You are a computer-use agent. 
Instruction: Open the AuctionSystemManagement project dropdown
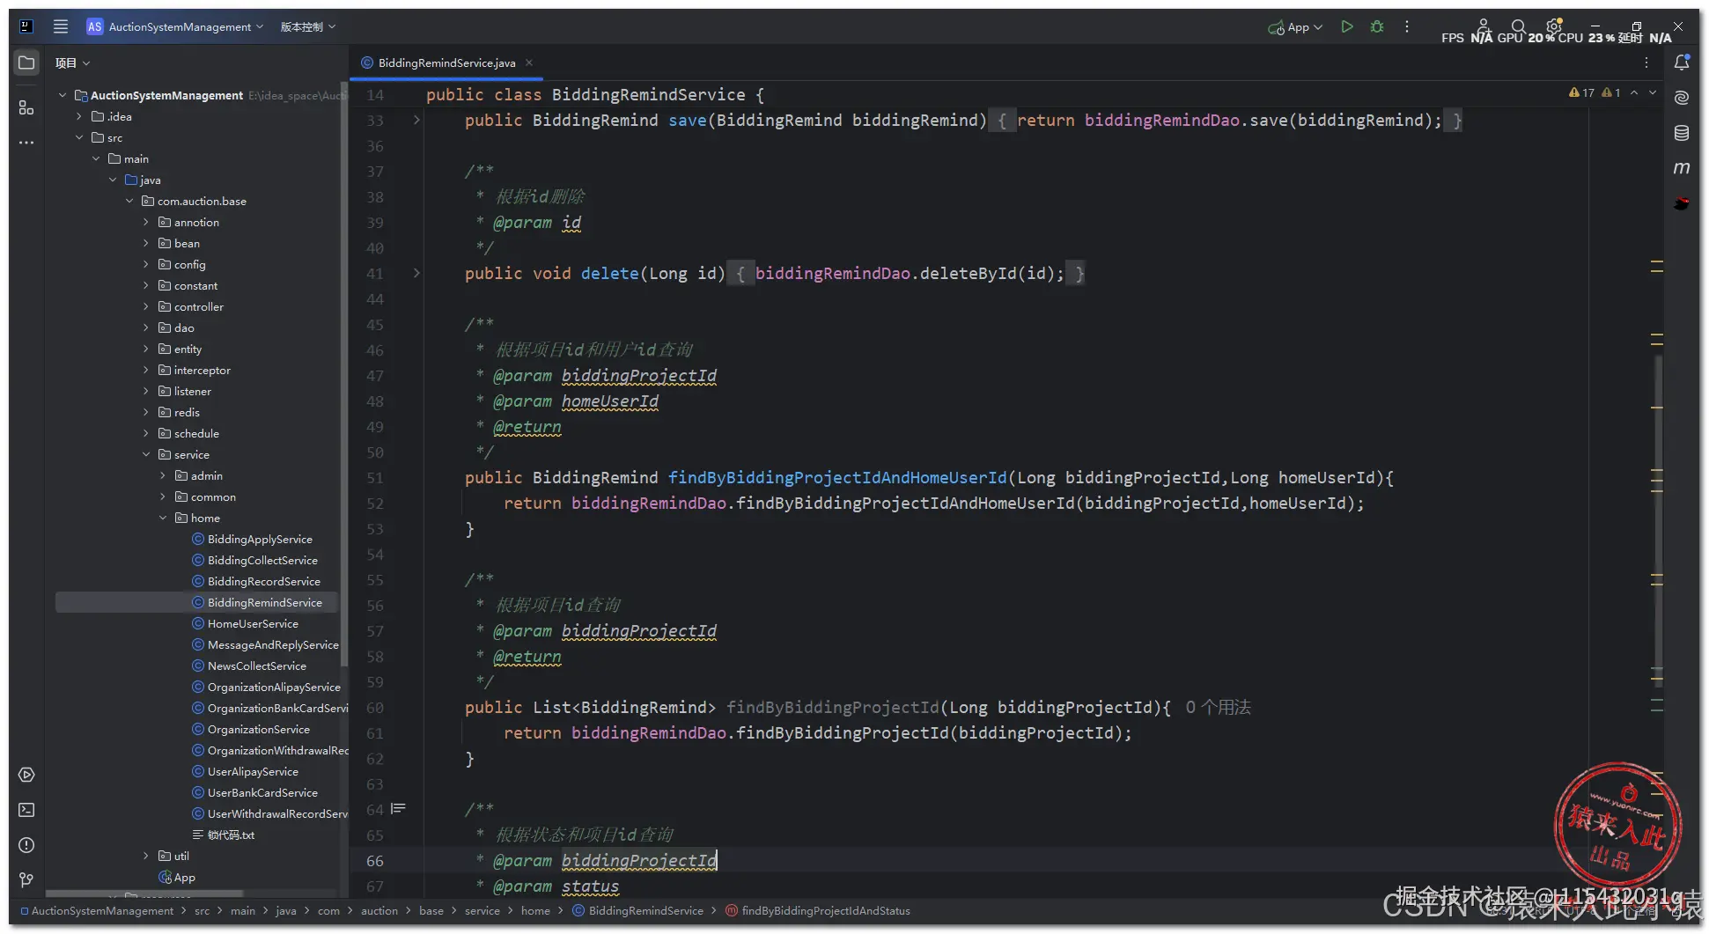[x=176, y=26]
